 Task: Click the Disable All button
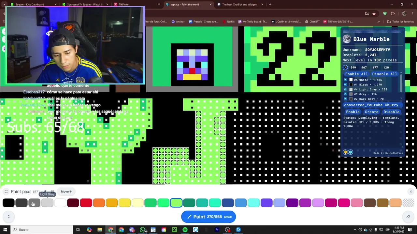[384, 74]
